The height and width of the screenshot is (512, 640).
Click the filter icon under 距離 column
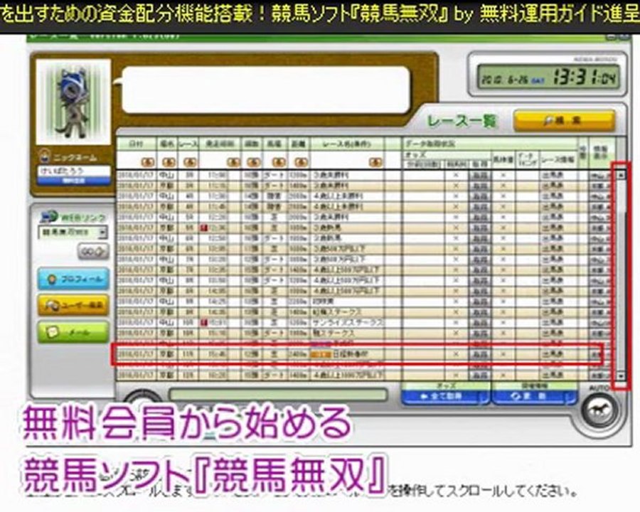301,163
